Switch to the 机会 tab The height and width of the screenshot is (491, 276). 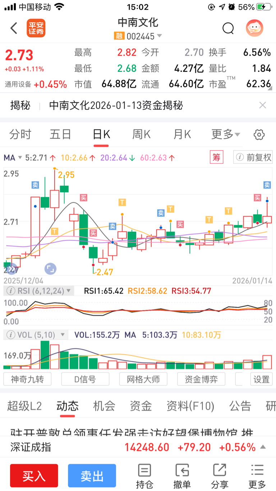104,406
